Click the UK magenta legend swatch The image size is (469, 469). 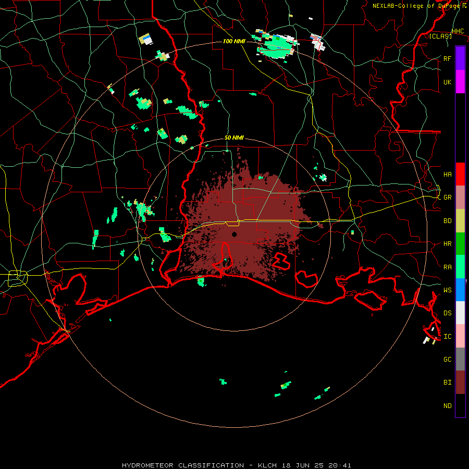tap(460, 82)
